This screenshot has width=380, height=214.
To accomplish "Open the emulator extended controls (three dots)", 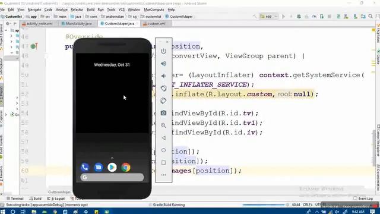I will pyautogui.click(x=164, y=175).
